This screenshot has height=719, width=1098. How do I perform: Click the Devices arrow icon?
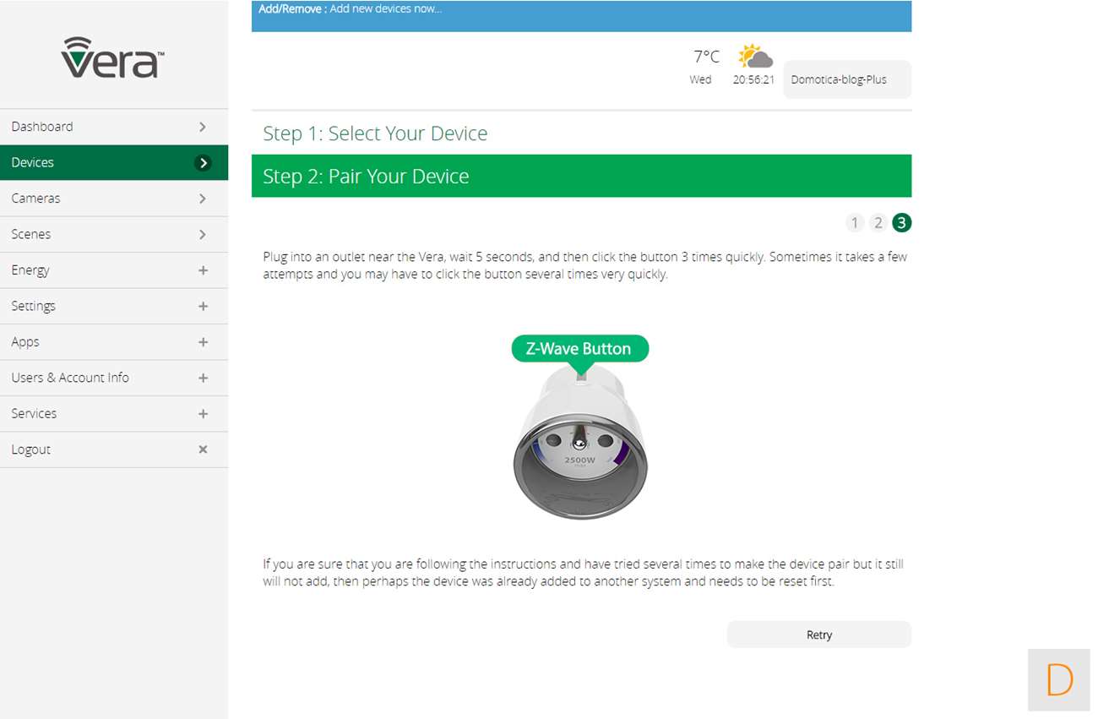[203, 163]
